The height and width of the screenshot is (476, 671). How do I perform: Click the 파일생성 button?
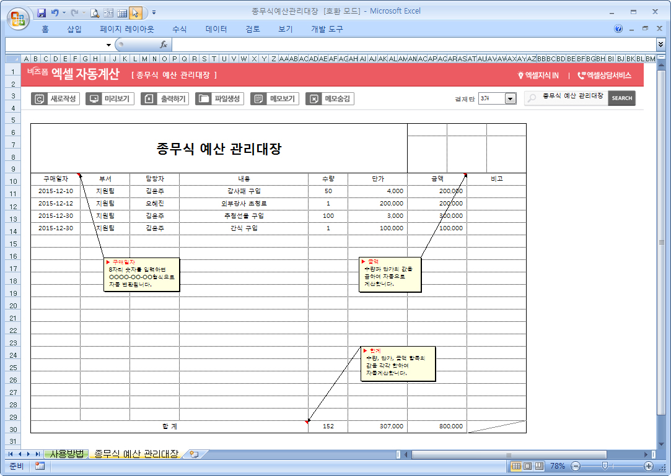[x=219, y=99]
